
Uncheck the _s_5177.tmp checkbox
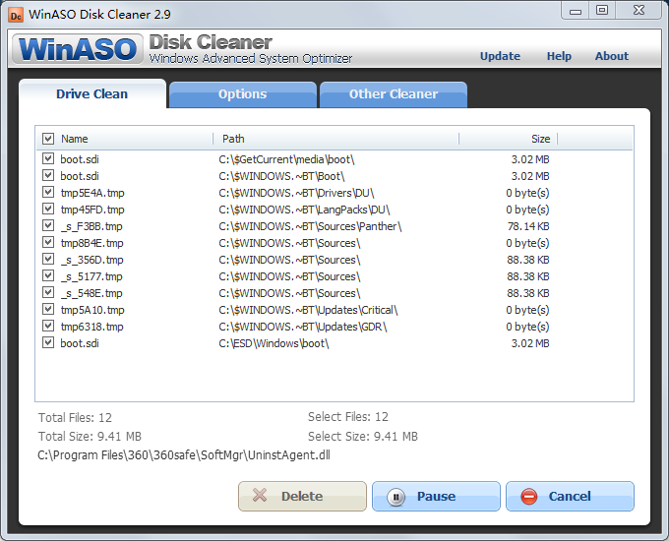(x=48, y=275)
